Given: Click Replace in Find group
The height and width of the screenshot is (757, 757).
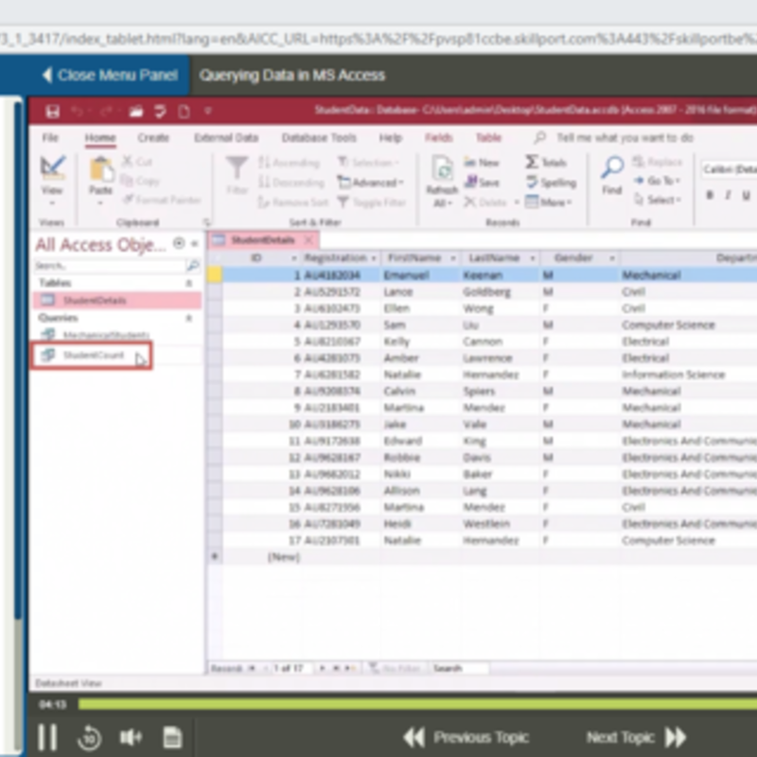Looking at the screenshot, I should 658,161.
